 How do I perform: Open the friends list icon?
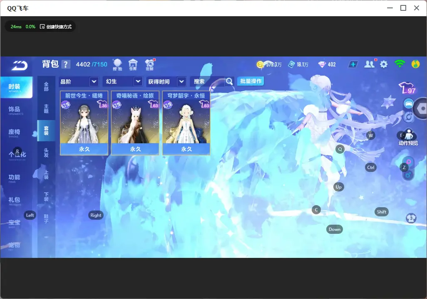tap(369, 64)
